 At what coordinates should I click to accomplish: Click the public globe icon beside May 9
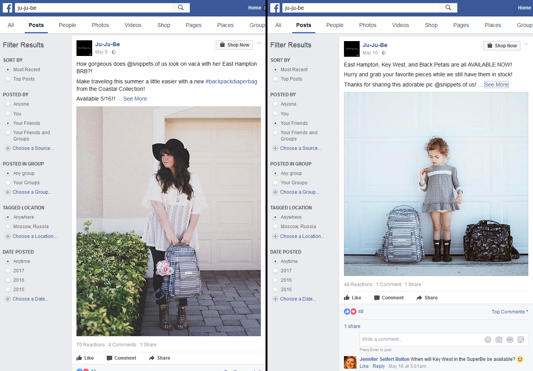[x=114, y=52]
